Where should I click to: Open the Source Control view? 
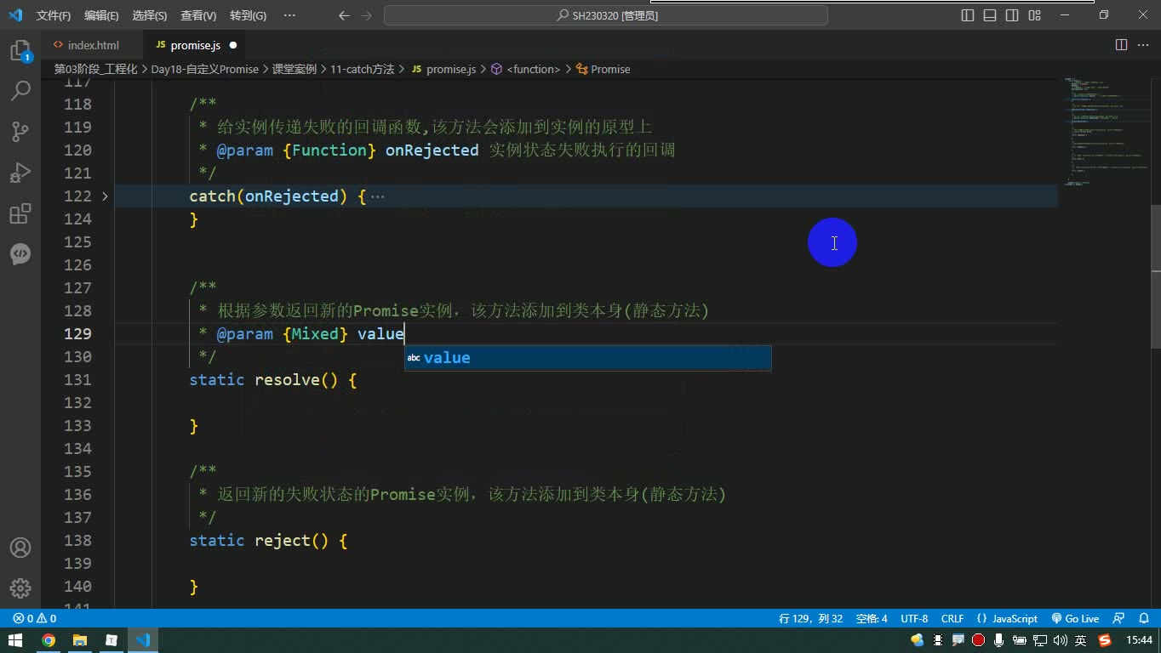pos(20,131)
